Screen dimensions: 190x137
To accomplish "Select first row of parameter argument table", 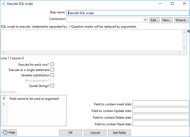I will coord(37,105).
